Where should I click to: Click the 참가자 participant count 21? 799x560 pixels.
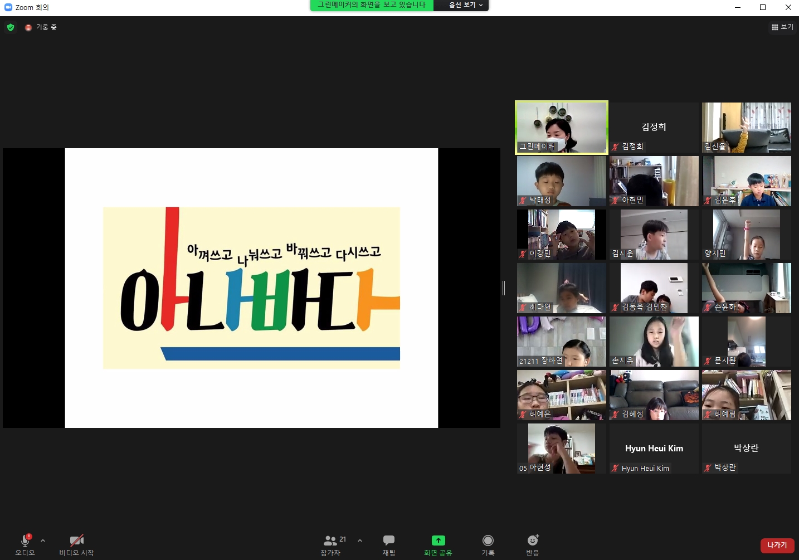coord(343,539)
